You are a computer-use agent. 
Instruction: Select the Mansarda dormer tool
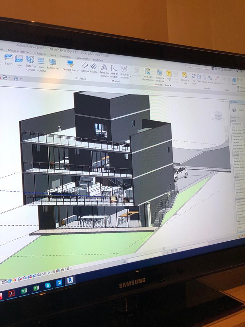click(x=217, y=80)
